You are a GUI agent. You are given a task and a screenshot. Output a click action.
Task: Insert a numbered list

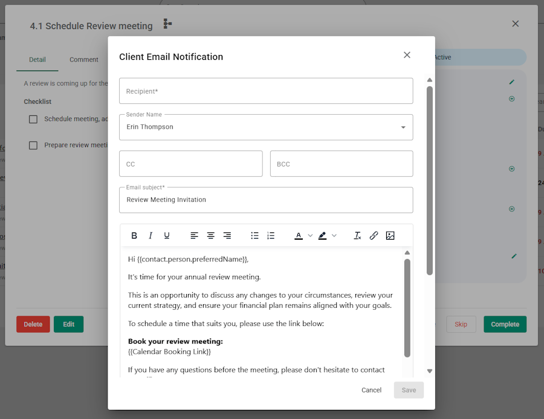(271, 235)
